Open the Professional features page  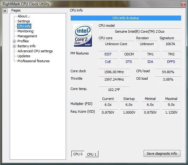[33, 61]
